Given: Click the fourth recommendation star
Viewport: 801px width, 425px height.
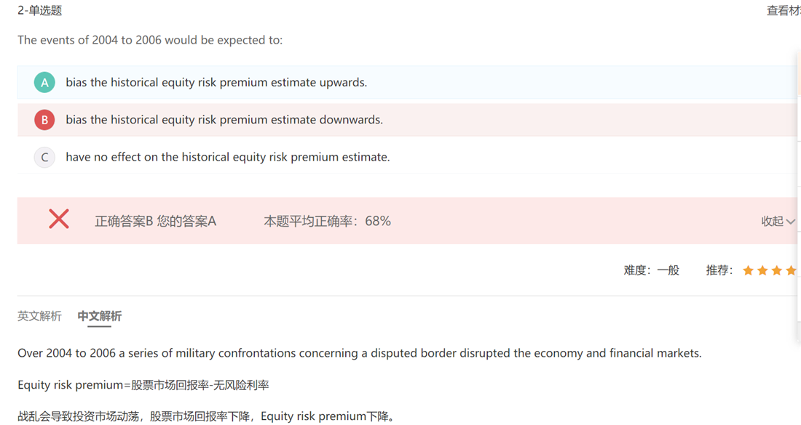Looking at the screenshot, I should [792, 271].
